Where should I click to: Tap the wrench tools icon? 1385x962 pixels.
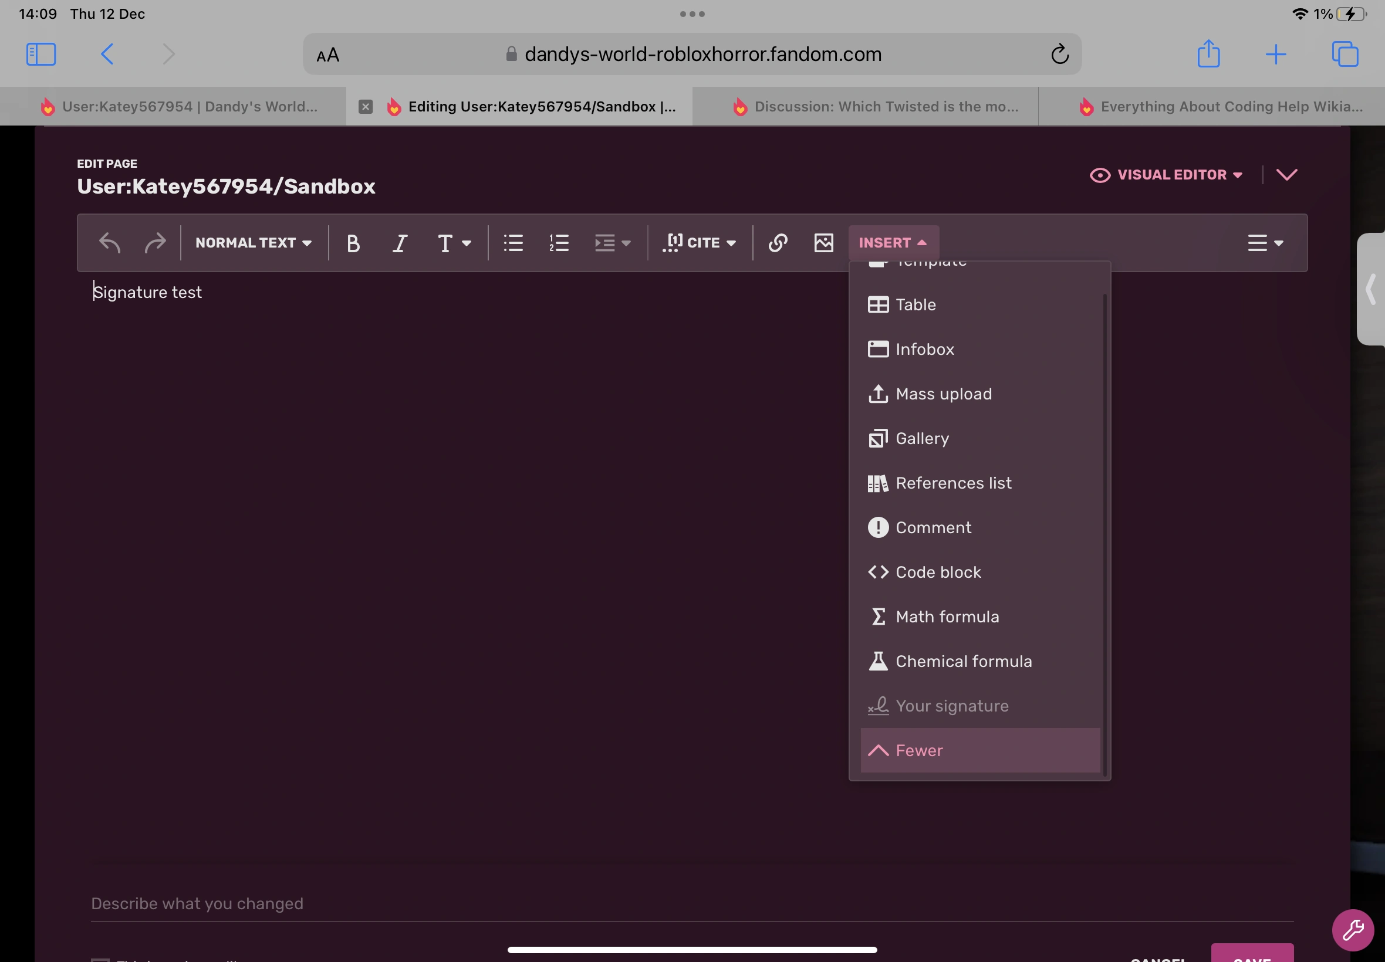pyautogui.click(x=1353, y=930)
